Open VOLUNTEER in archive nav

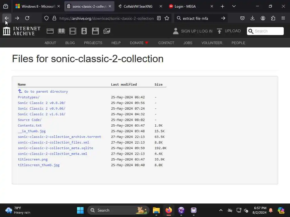pyautogui.click(x=212, y=43)
